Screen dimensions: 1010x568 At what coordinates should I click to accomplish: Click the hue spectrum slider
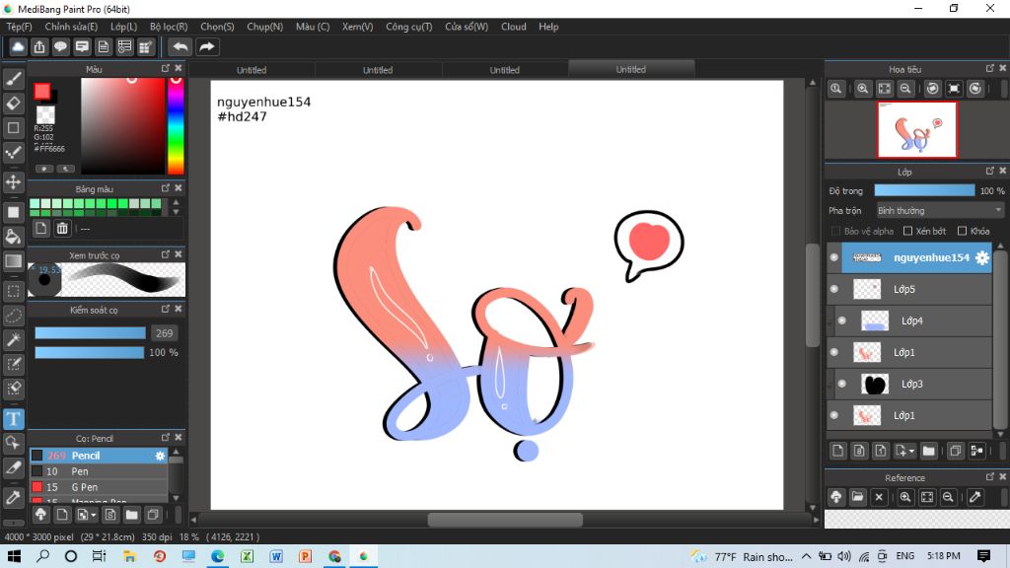(x=176, y=126)
